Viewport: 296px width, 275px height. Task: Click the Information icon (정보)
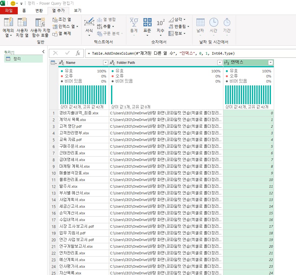[171, 33]
